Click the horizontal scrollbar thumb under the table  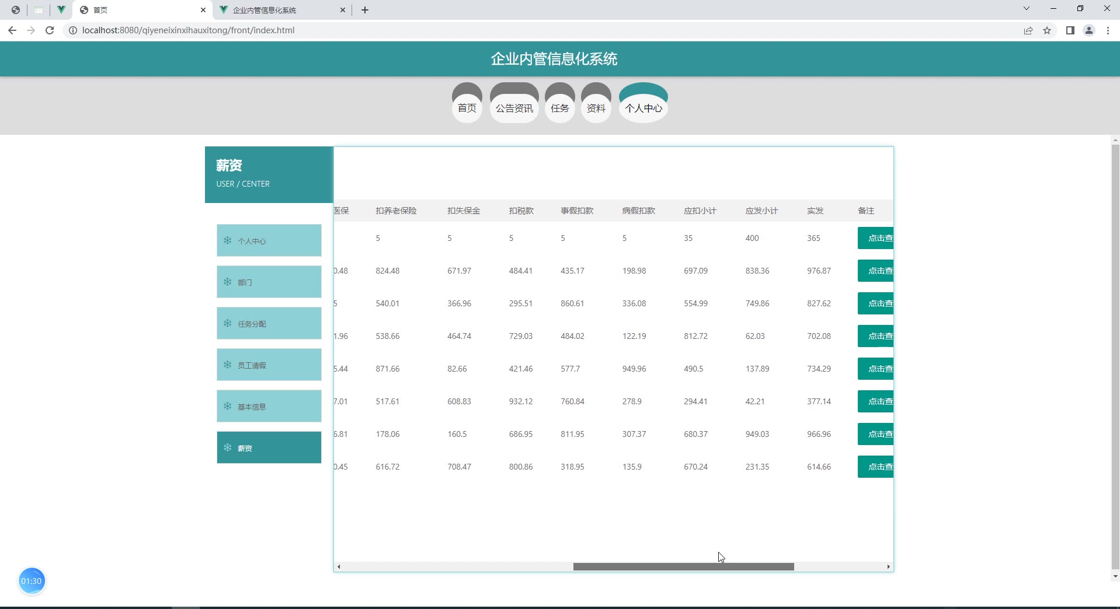683,567
